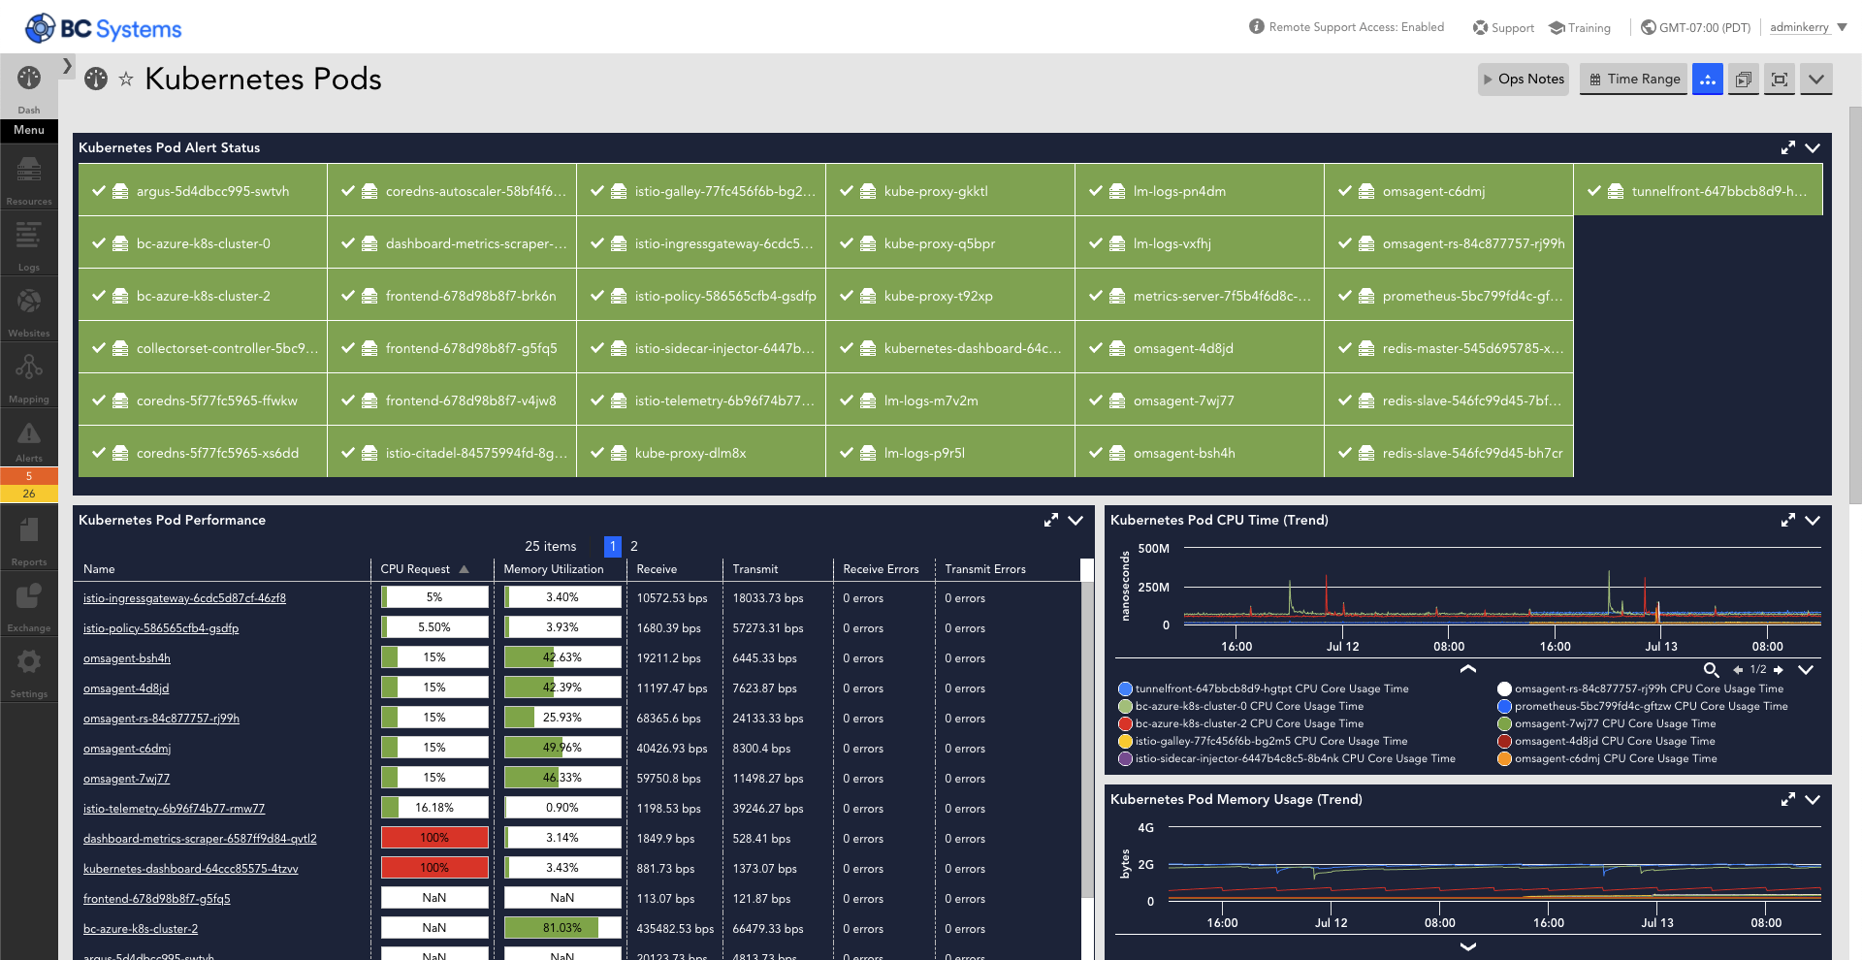Open Resources in the sidebar

29,179
